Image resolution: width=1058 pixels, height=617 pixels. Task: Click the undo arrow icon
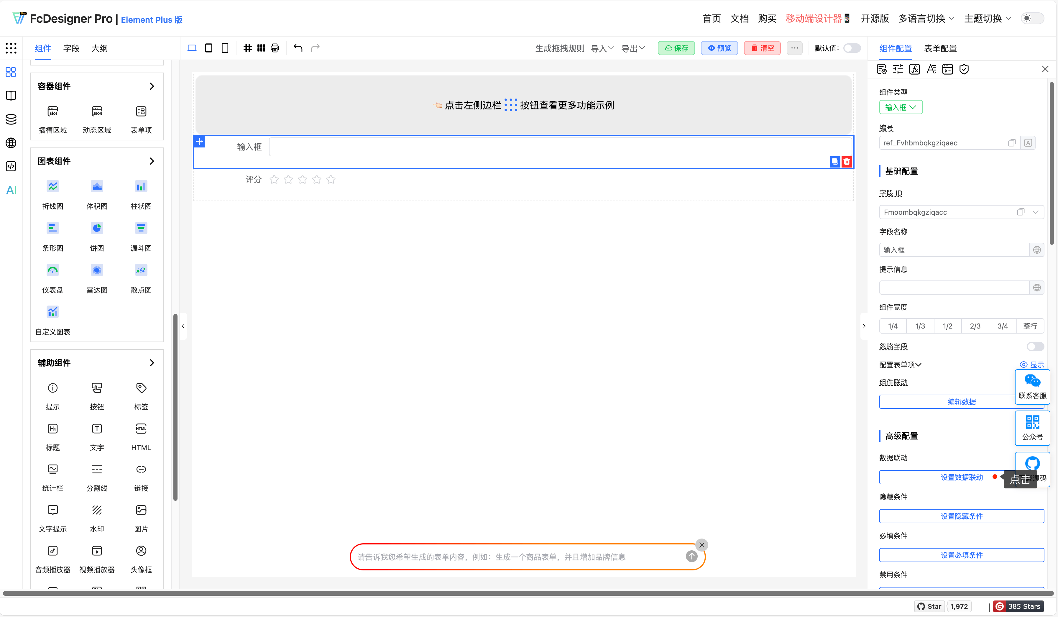[x=298, y=48]
